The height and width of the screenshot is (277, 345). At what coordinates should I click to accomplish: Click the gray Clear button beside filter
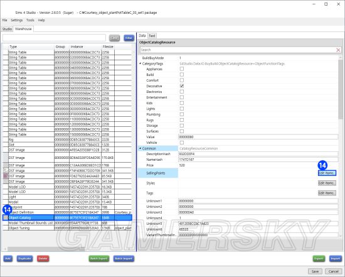click(114, 38)
